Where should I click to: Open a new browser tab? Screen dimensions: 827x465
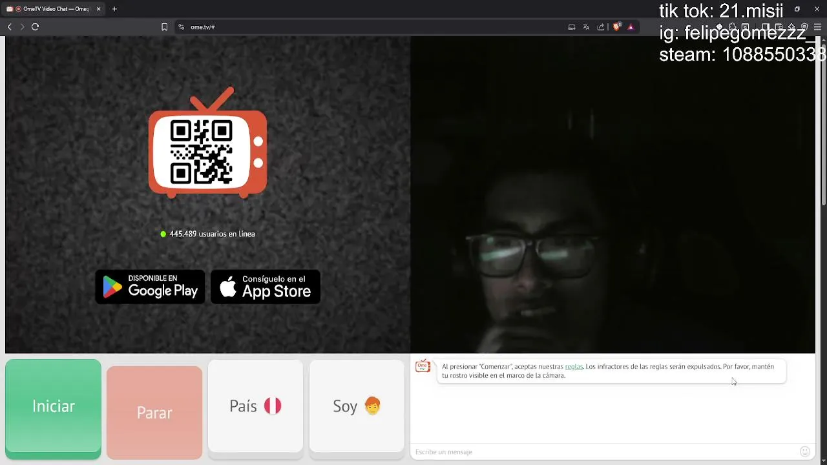114,9
